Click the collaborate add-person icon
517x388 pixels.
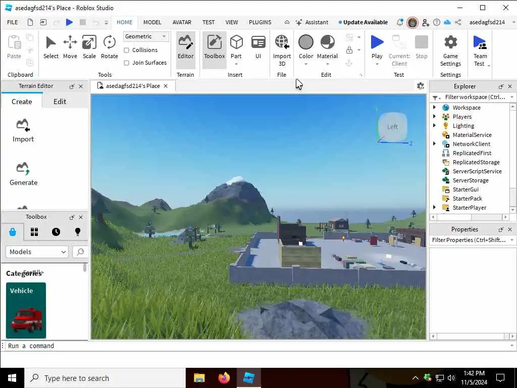tap(426, 22)
